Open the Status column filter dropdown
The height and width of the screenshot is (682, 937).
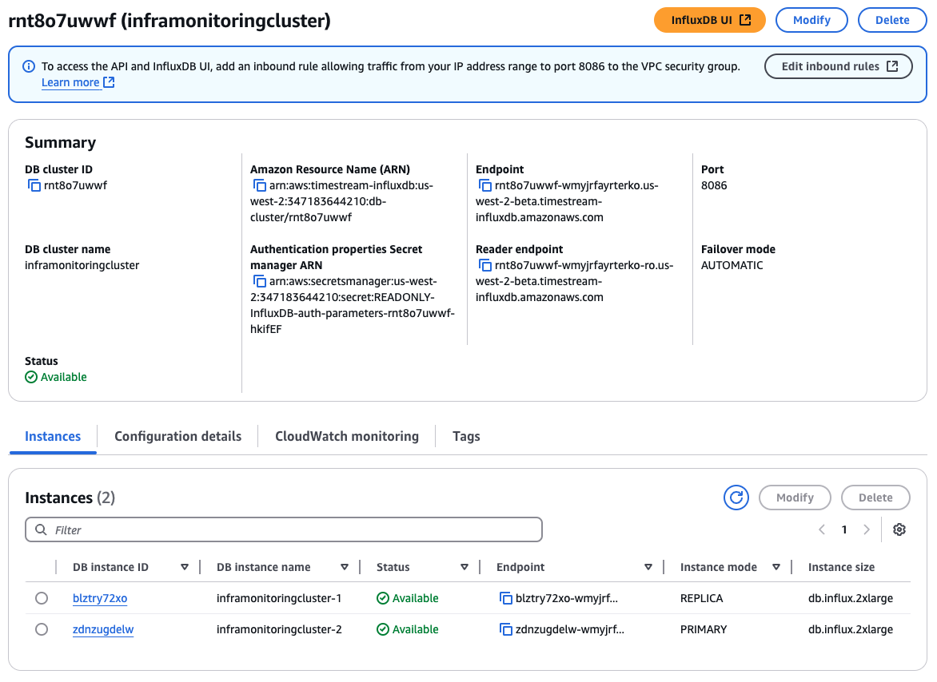(465, 567)
